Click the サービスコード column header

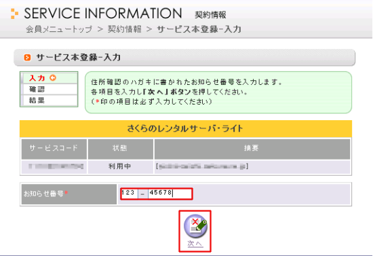pyautogui.click(x=54, y=149)
